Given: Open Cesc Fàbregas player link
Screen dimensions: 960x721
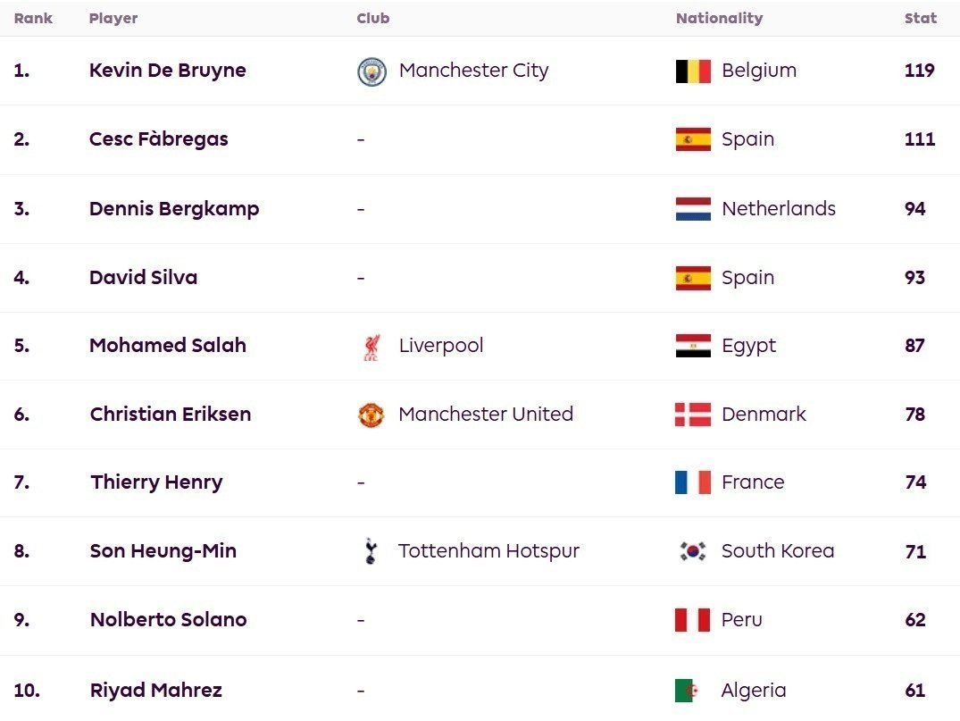Looking at the screenshot, I should click(159, 139).
